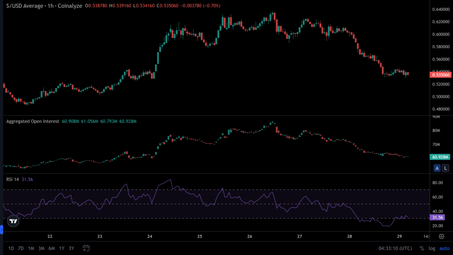The image size is (453, 255).
Task: Set the chart range to 1M
Action: pos(31,248)
